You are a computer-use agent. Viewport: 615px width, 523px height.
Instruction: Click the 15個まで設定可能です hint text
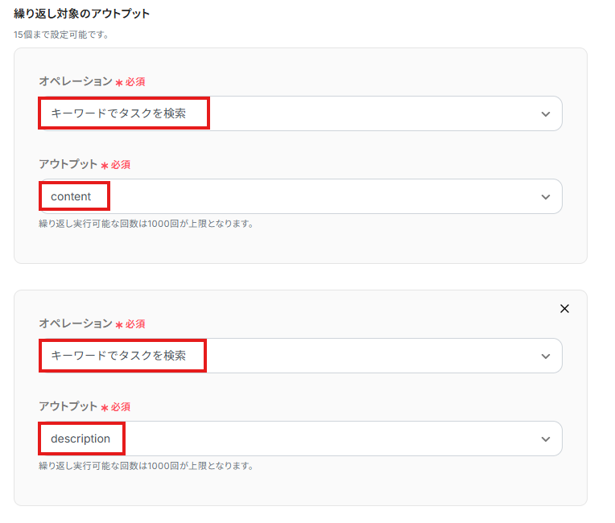(61, 35)
